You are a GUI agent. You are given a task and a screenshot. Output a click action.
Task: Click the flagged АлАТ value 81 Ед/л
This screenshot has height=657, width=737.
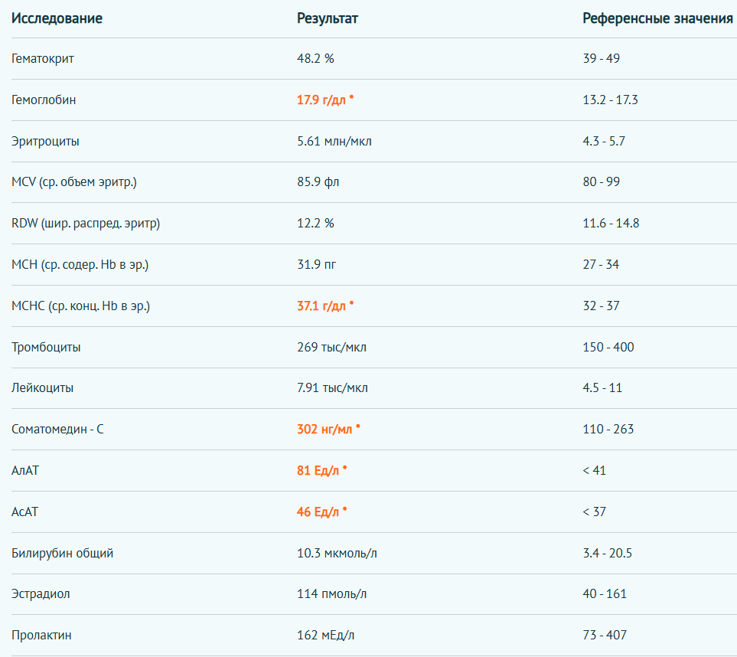click(x=318, y=470)
